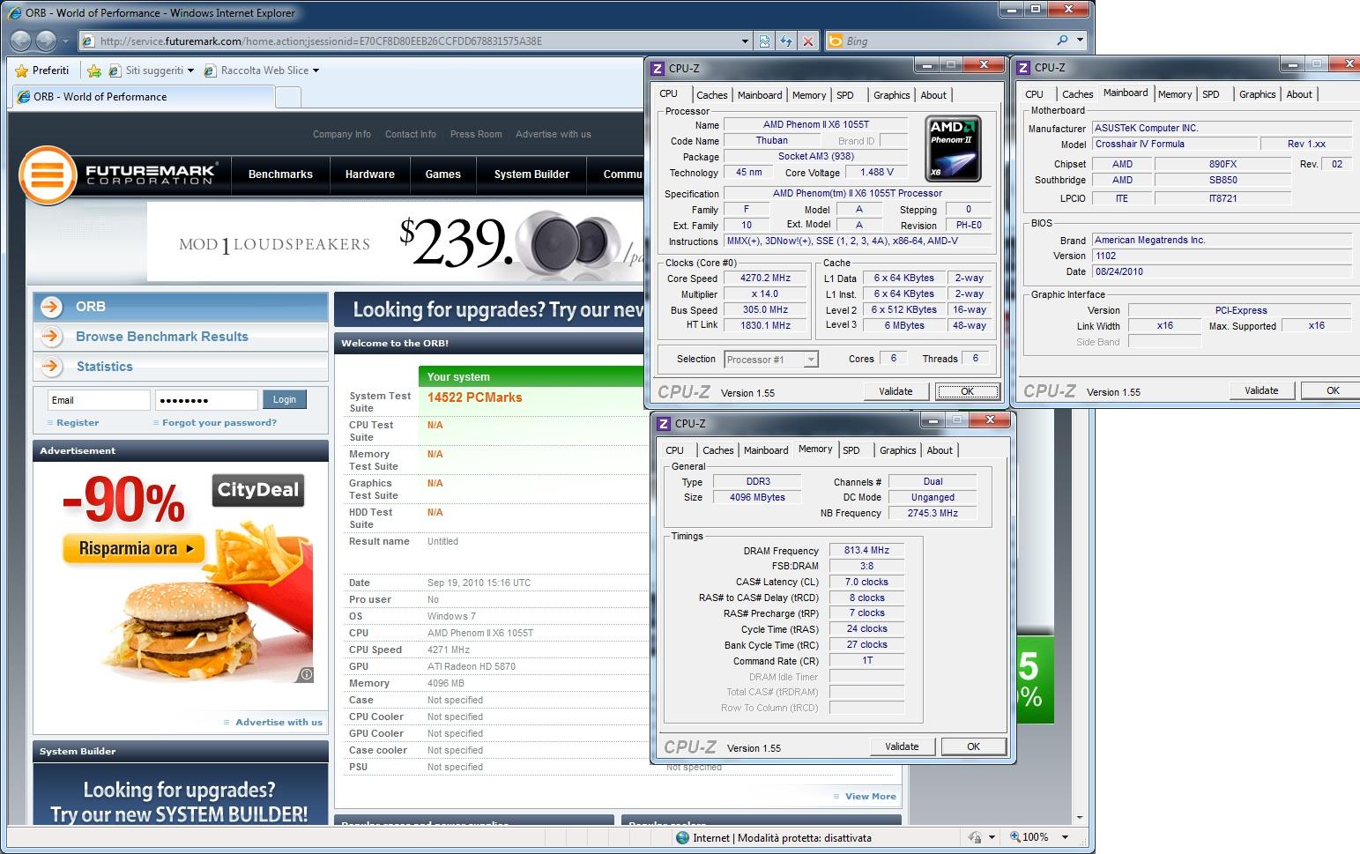Screen dimensions: 1360x854
Task: Click the Stop loading red X icon
Action: coord(808,41)
